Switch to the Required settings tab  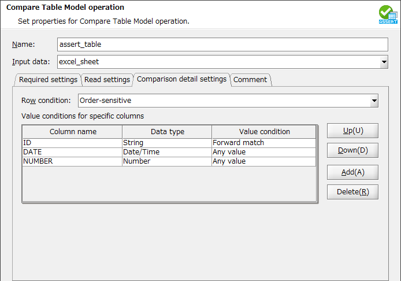(48, 80)
